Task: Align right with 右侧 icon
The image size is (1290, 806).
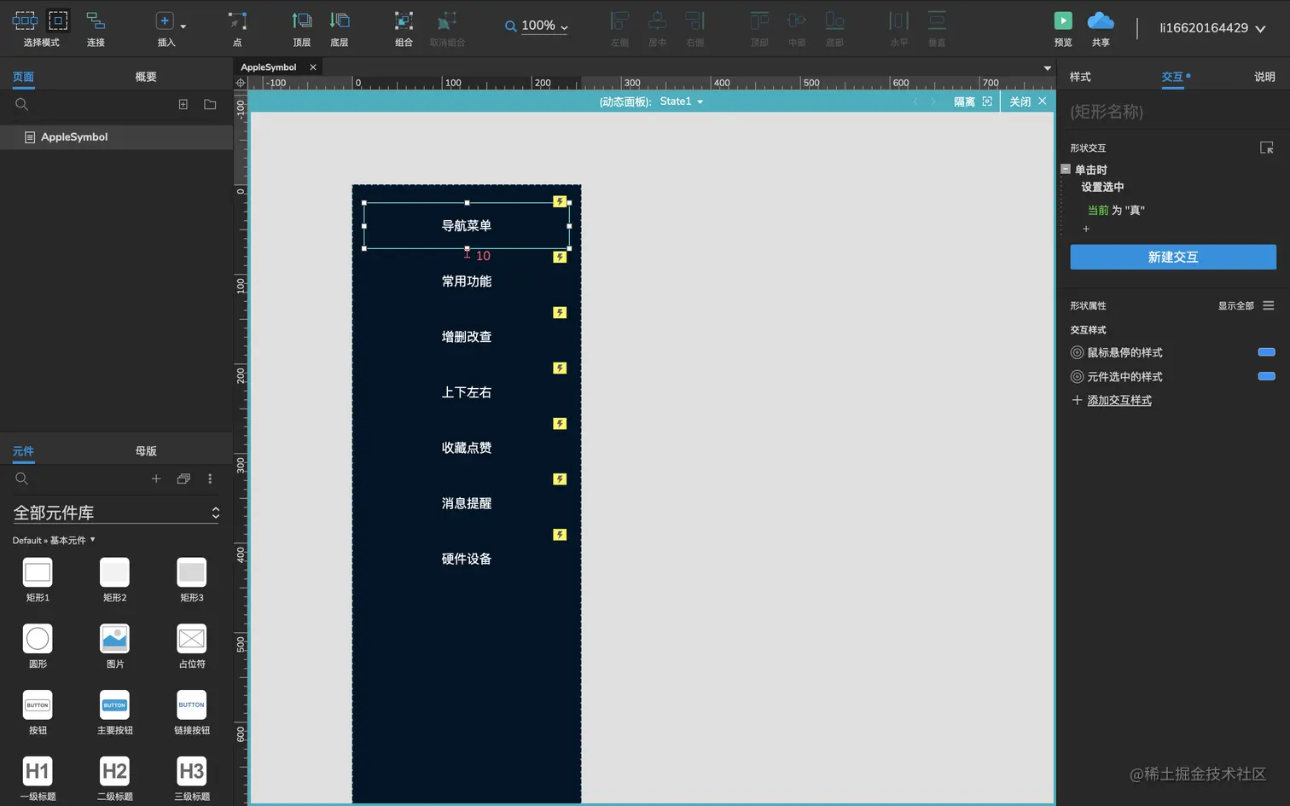Action: (x=695, y=20)
